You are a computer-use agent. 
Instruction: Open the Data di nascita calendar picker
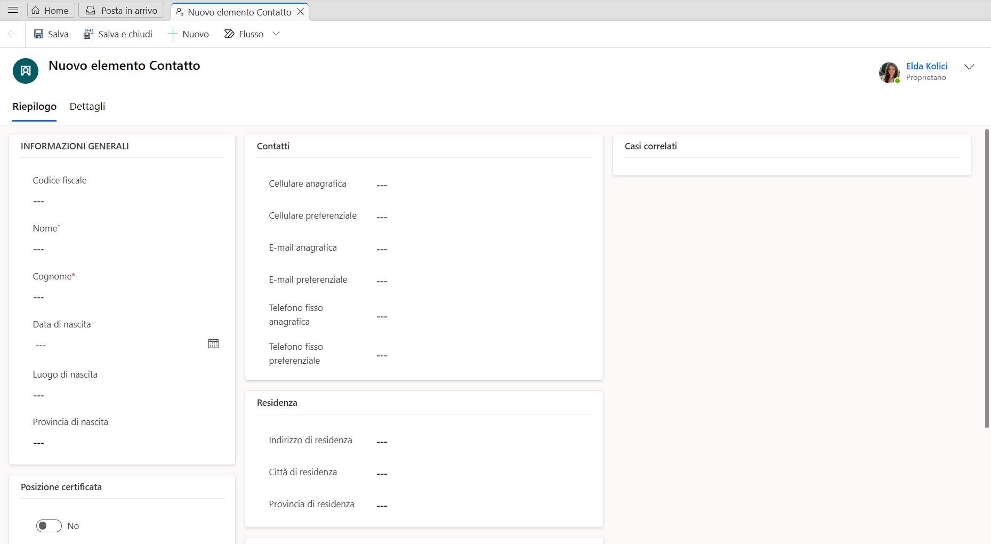pyautogui.click(x=213, y=343)
